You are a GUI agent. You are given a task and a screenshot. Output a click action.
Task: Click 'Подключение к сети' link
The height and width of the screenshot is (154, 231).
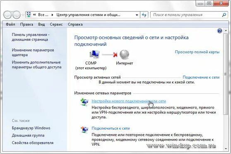pyautogui.click(x=201, y=77)
